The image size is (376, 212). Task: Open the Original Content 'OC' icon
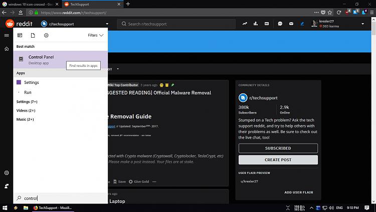267,24
